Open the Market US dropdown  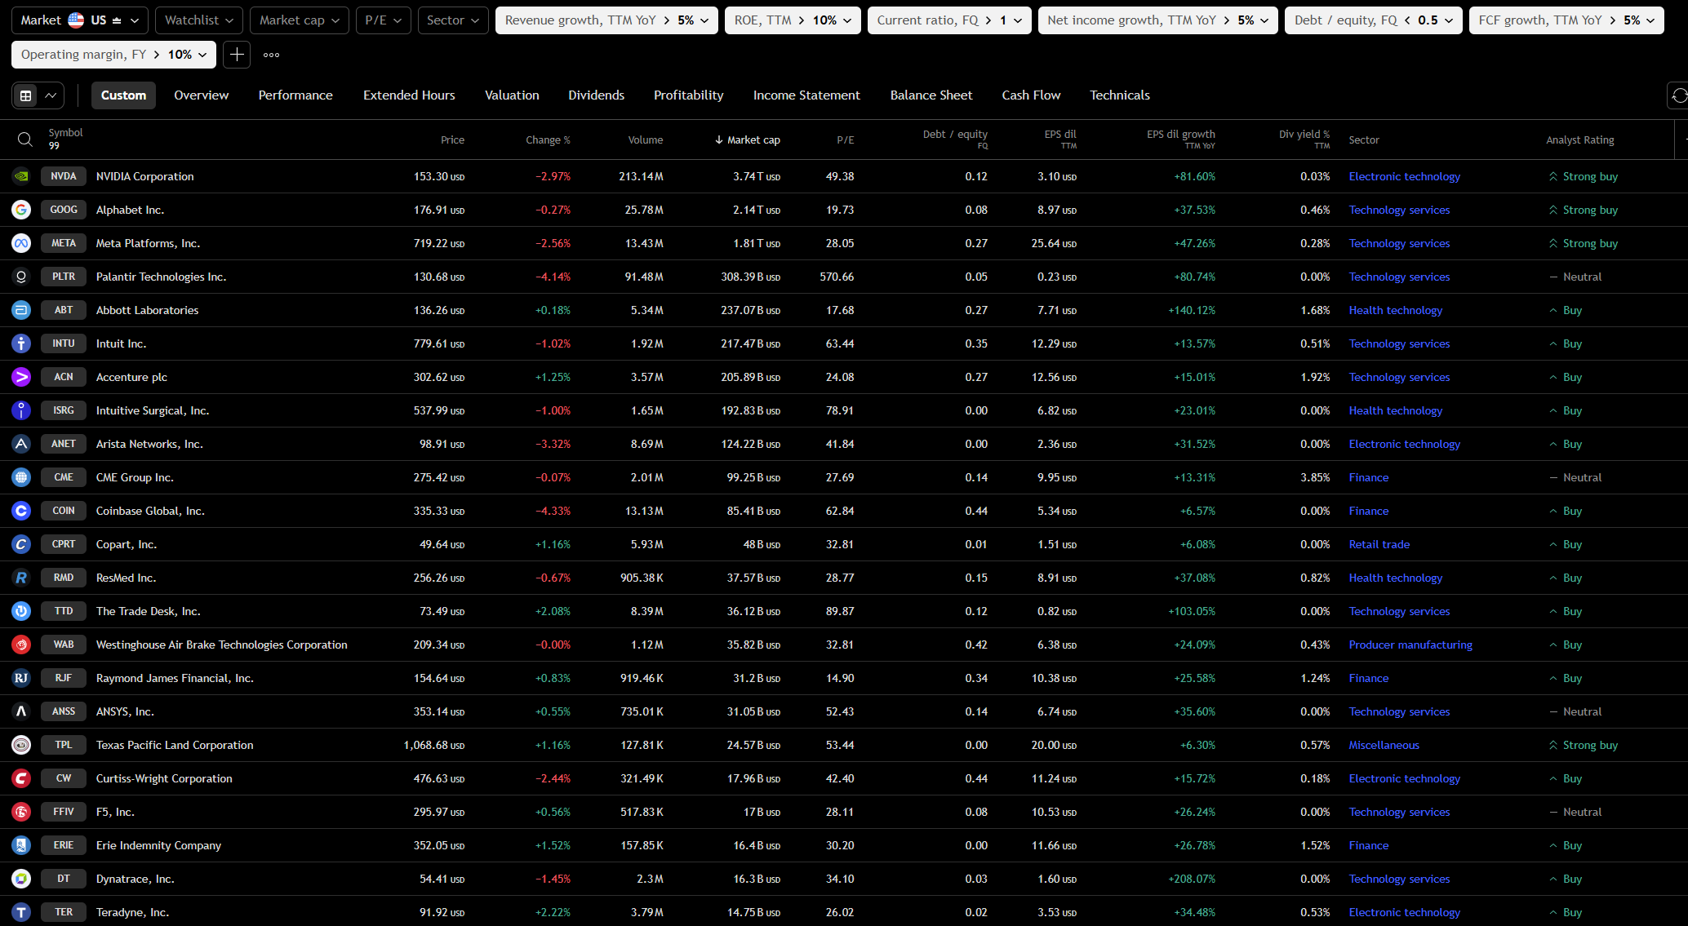[80, 20]
